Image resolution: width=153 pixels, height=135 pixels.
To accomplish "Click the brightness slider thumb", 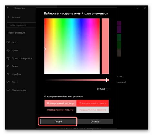I will click(x=106, y=80).
